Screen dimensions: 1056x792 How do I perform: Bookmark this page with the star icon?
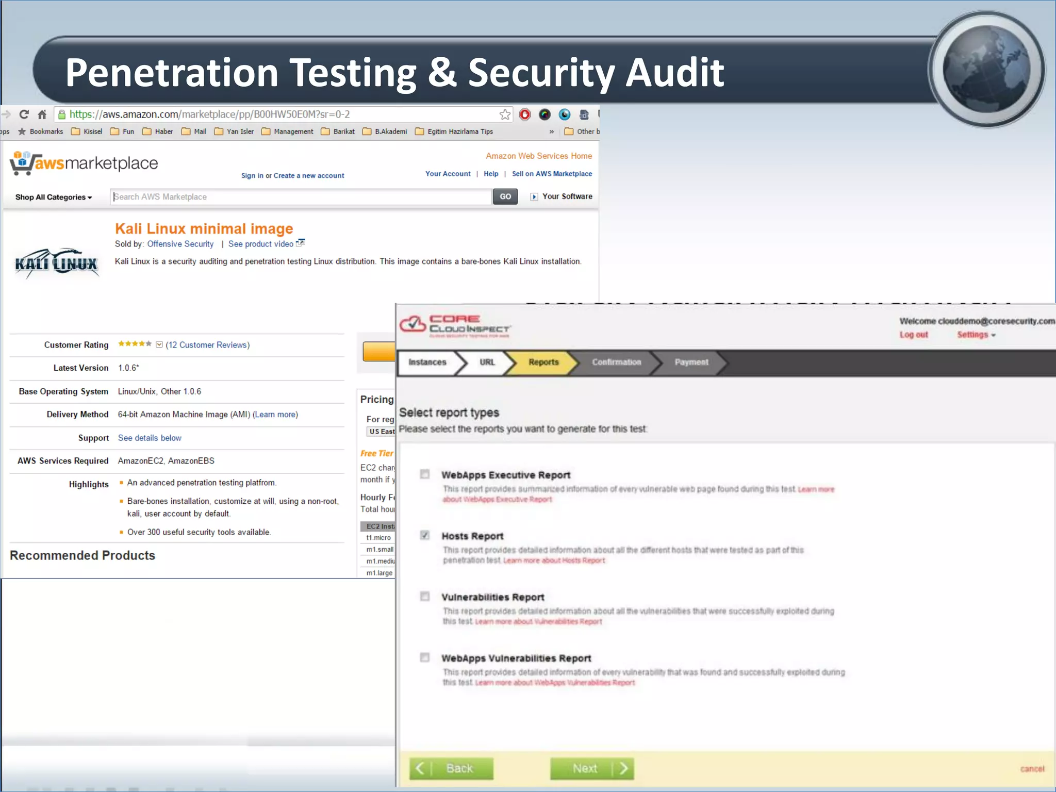point(505,114)
